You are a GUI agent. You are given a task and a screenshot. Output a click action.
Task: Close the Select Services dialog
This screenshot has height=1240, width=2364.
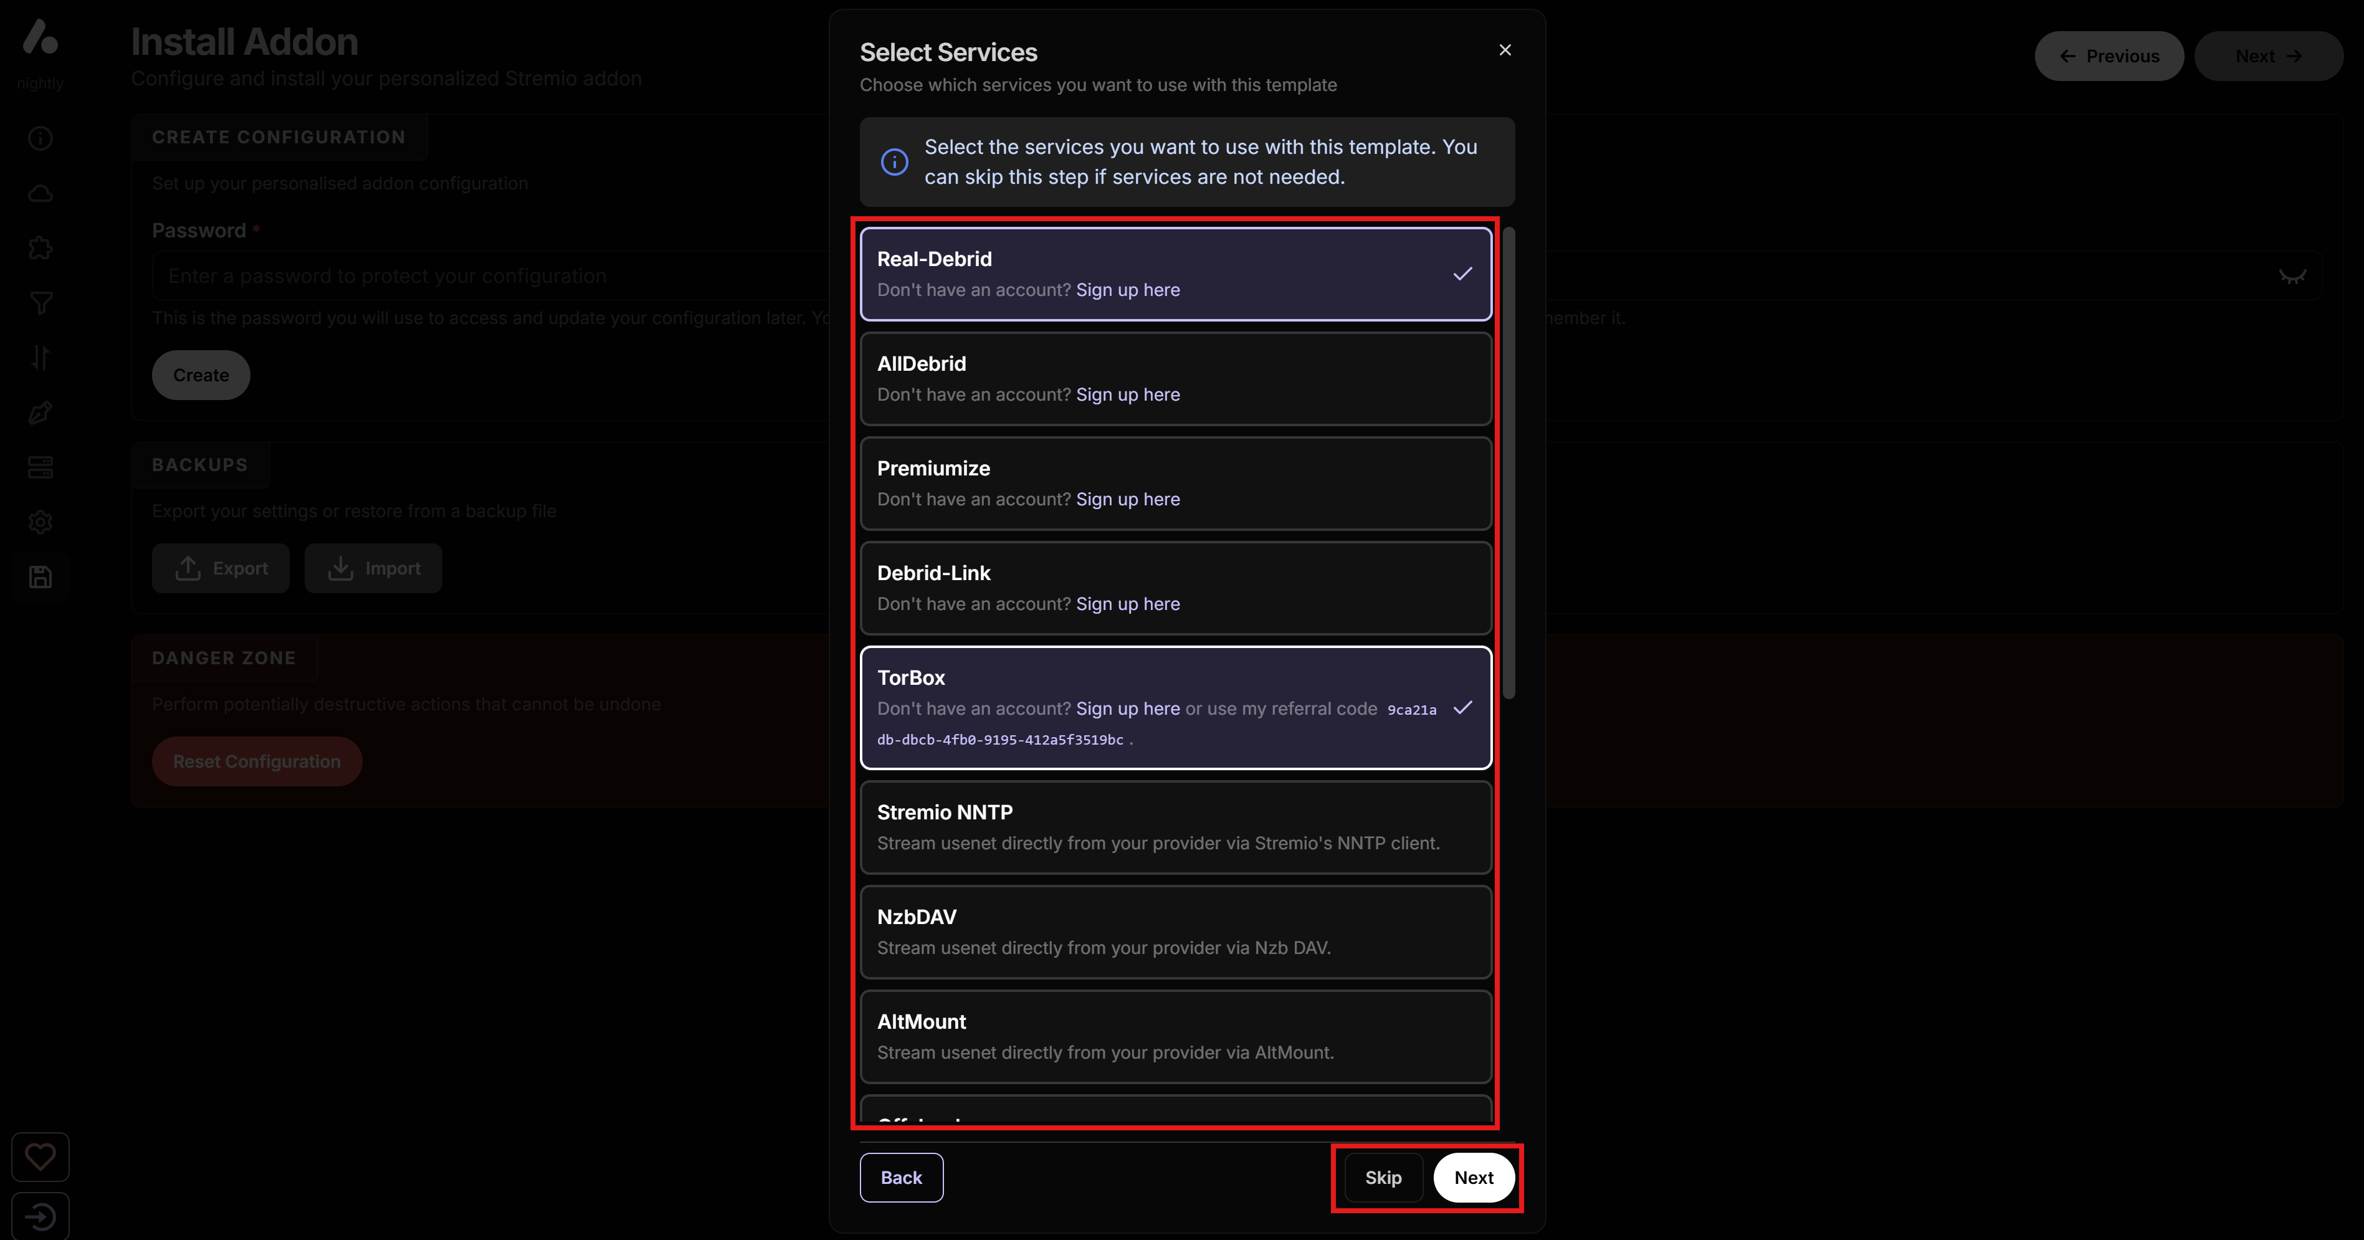1504,50
